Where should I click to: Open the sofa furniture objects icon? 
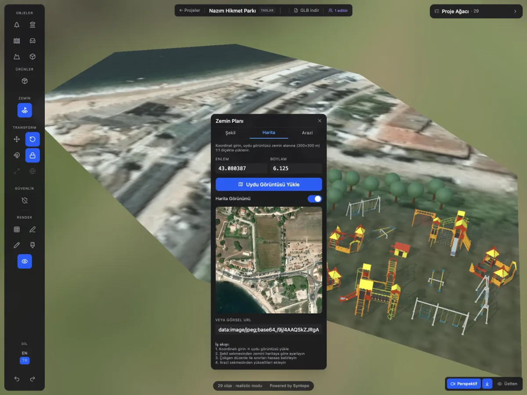click(x=32, y=41)
